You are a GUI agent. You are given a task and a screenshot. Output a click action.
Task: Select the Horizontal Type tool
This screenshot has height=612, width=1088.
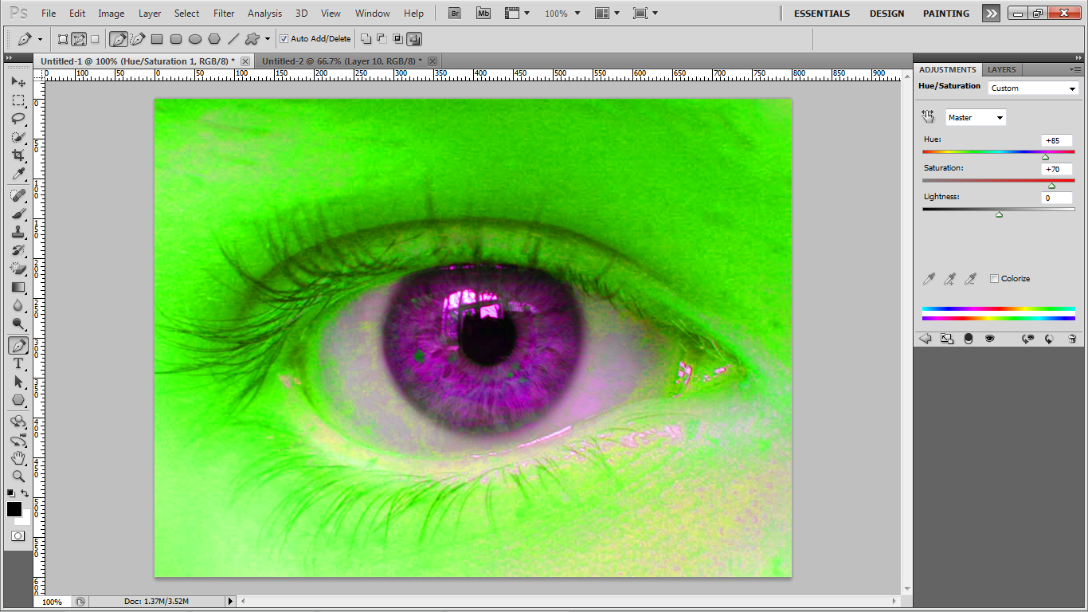point(18,363)
